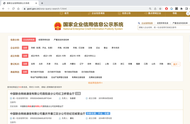Select 经营异常名录 search type above search box

[163, 23]
